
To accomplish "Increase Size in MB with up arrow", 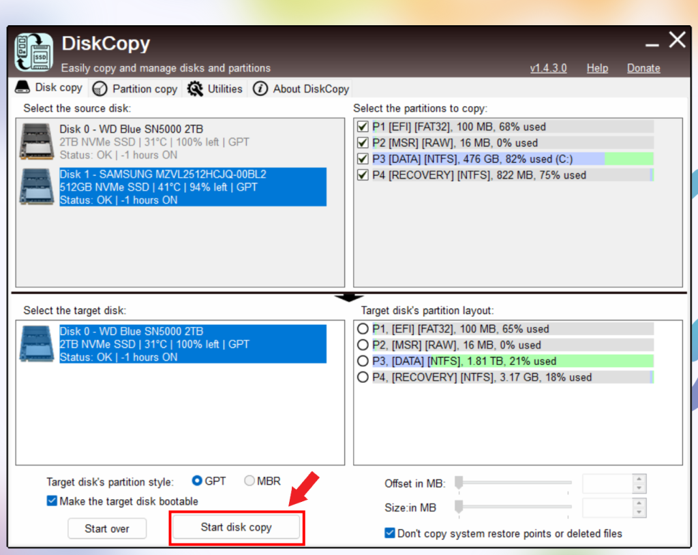I will coord(639,503).
